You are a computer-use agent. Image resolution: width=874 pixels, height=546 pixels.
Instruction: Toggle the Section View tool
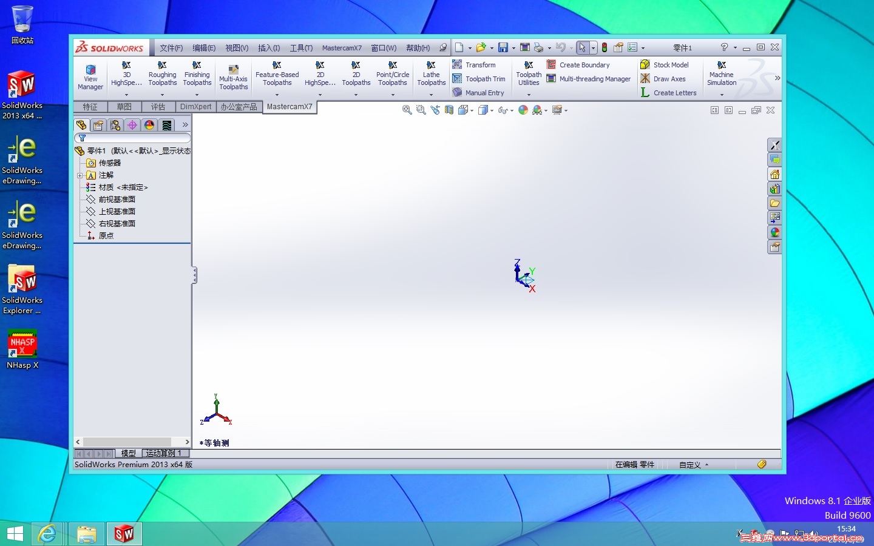coord(449,110)
